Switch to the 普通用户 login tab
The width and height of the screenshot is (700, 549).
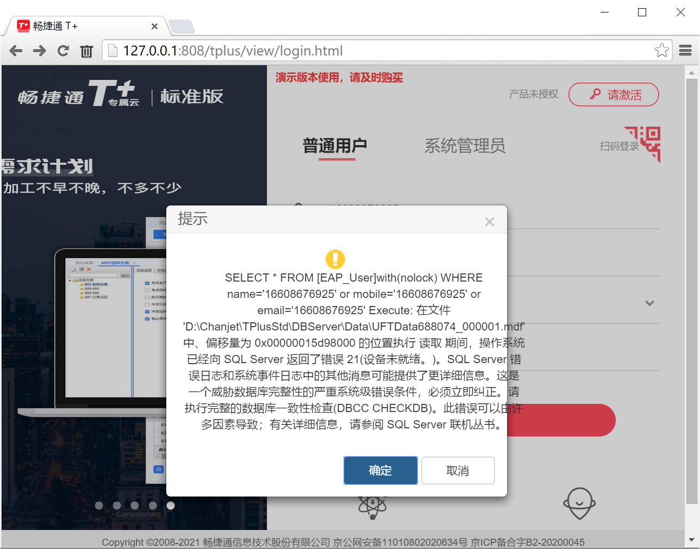(335, 146)
